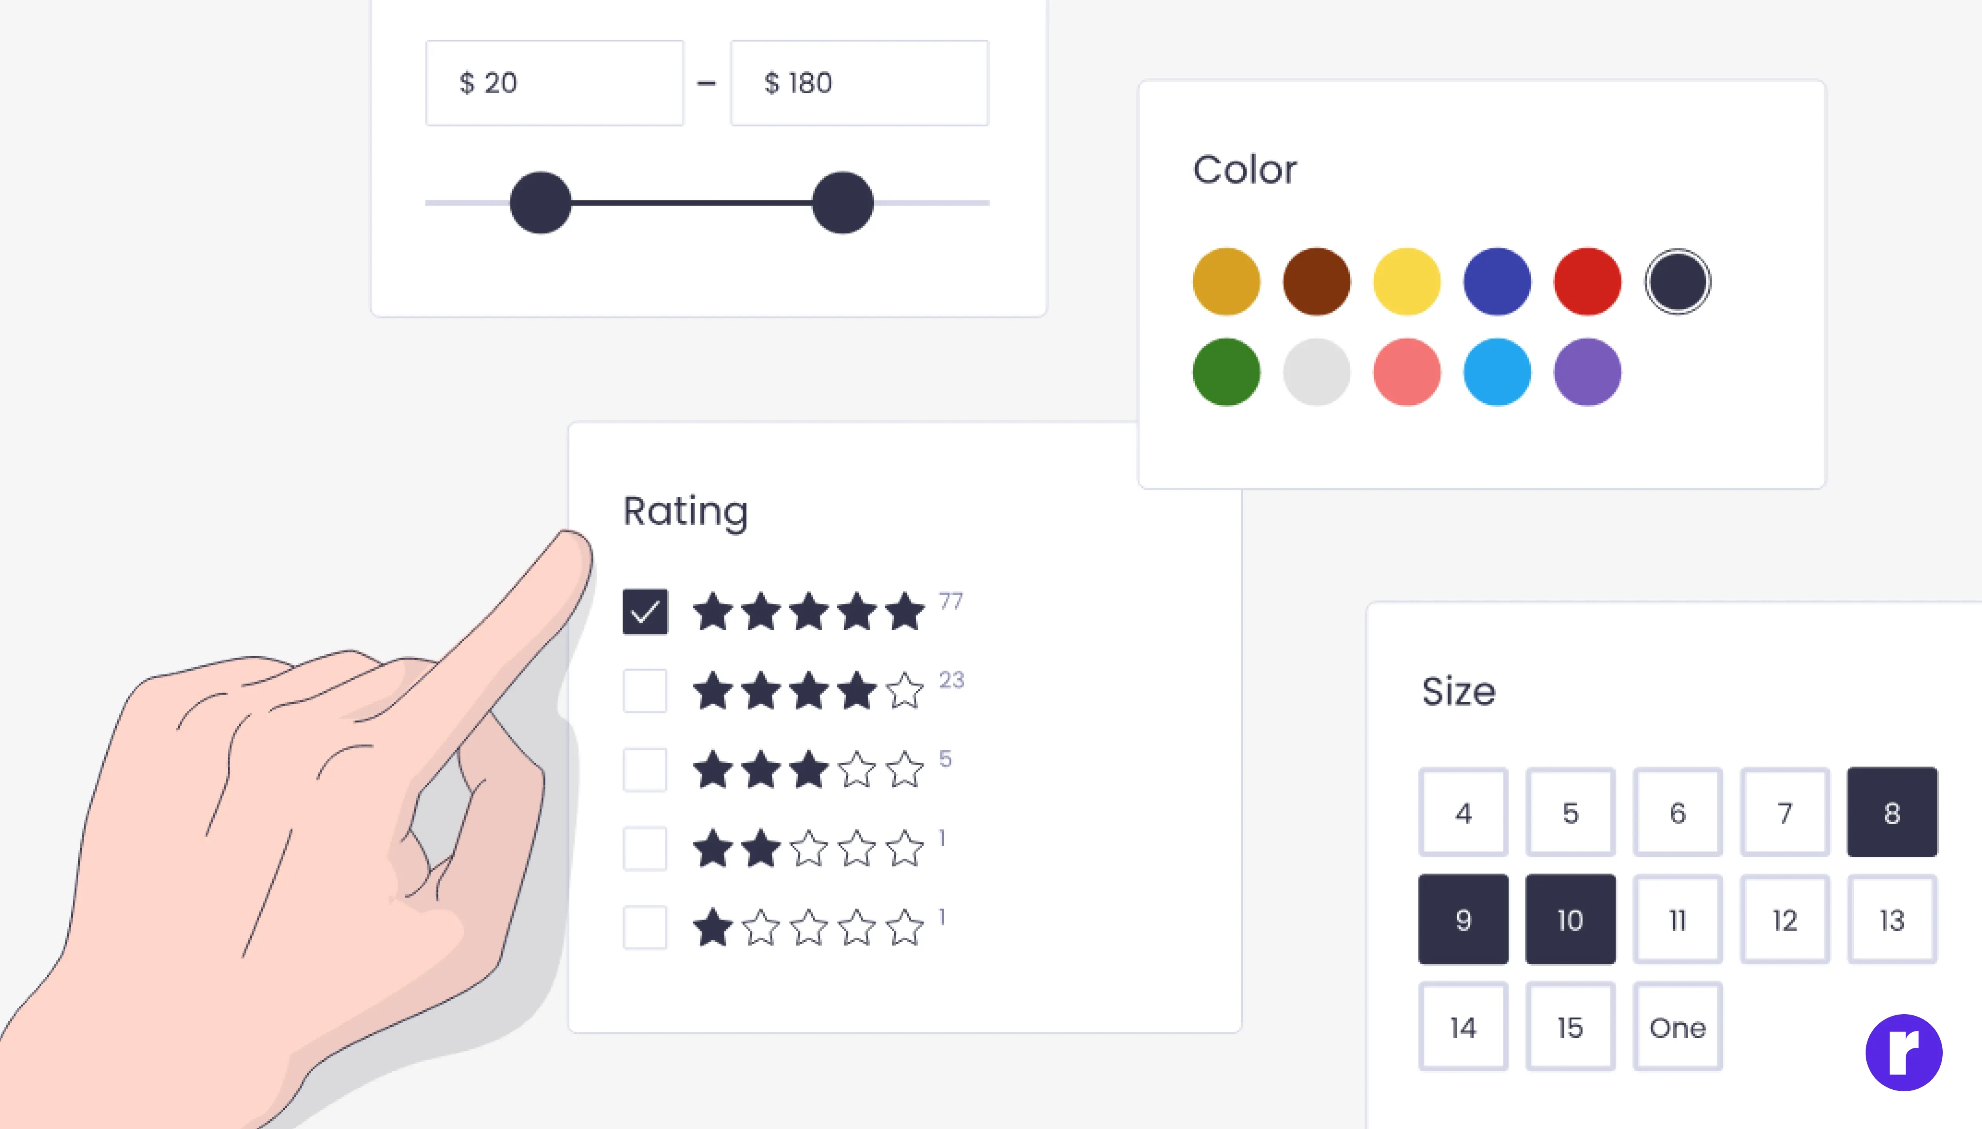The width and height of the screenshot is (1982, 1129).
Task: Enable the three-star rating filter checkbox
Action: pyautogui.click(x=645, y=770)
